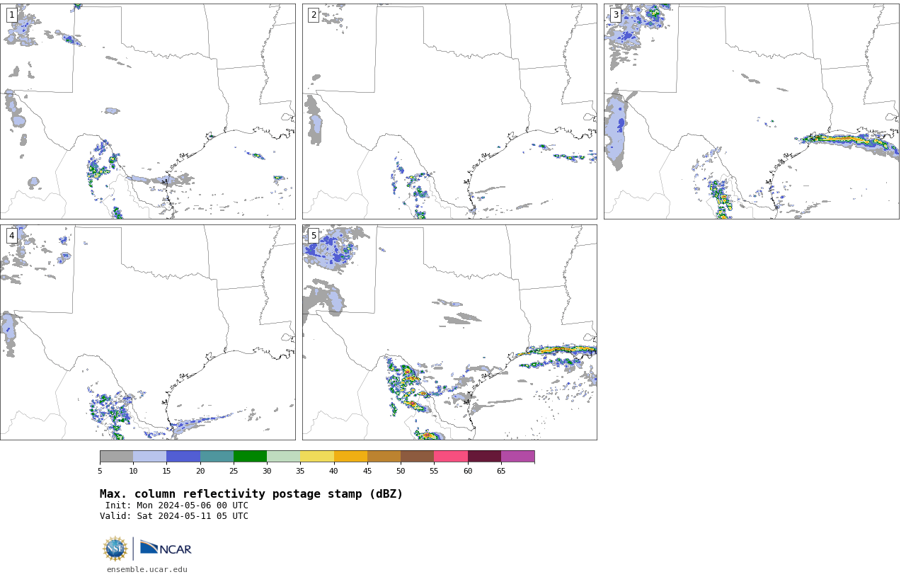Image resolution: width=906 pixels, height=577 pixels.
Task: Click the dark green 25-30 dBZ swatch
Action: tap(250, 456)
